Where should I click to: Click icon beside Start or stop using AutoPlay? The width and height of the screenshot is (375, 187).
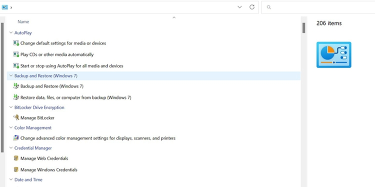tap(16, 65)
